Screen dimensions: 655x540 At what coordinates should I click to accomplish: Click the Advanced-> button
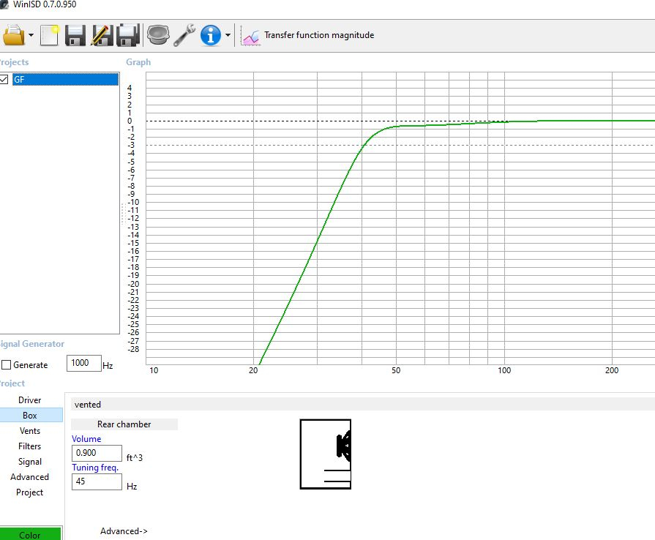click(x=124, y=531)
